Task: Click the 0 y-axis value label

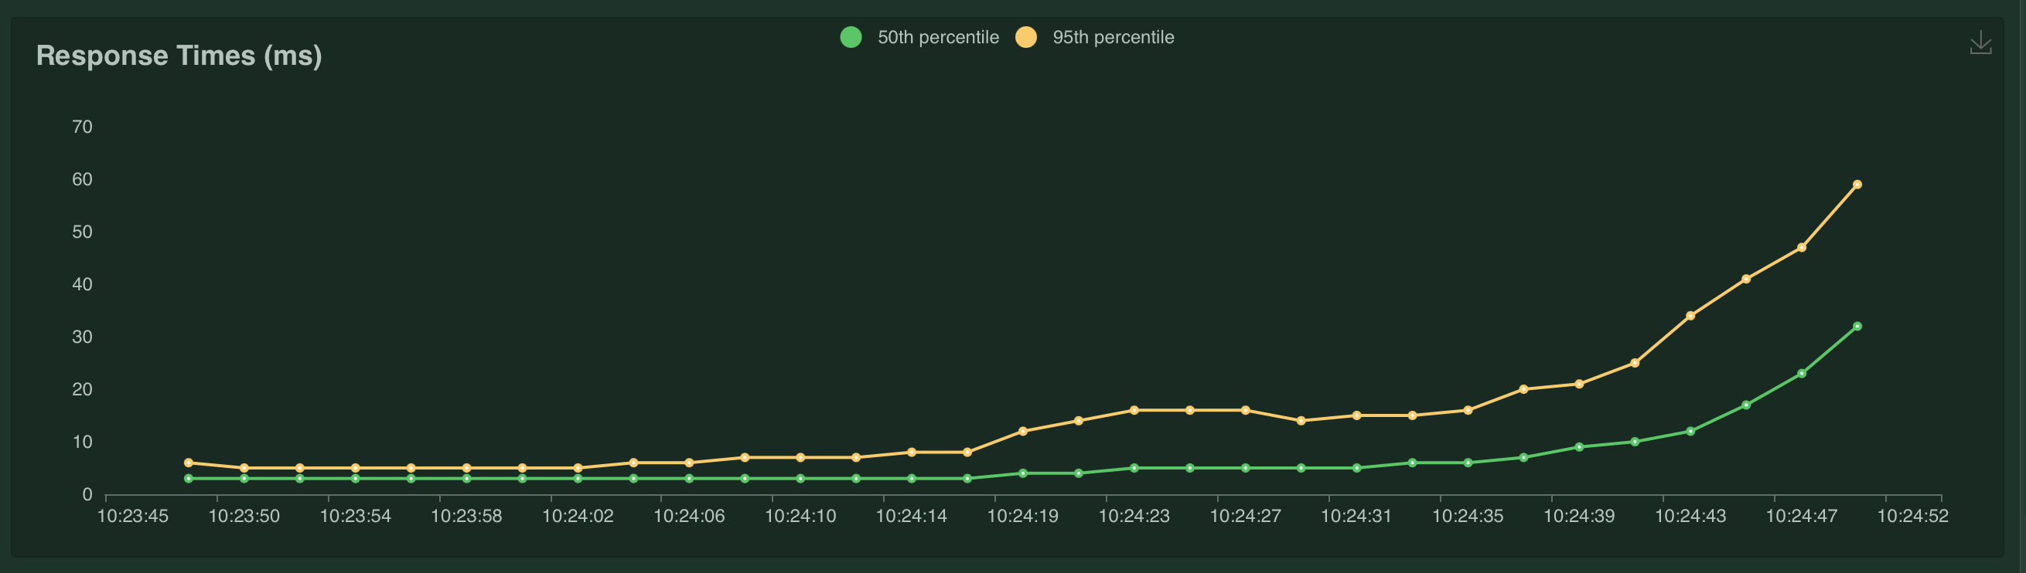Action: (87, 494)
